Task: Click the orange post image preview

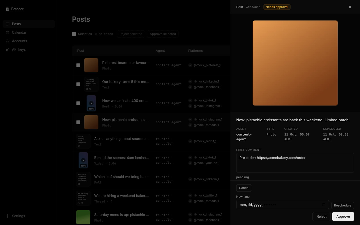Action: (295, 63)
